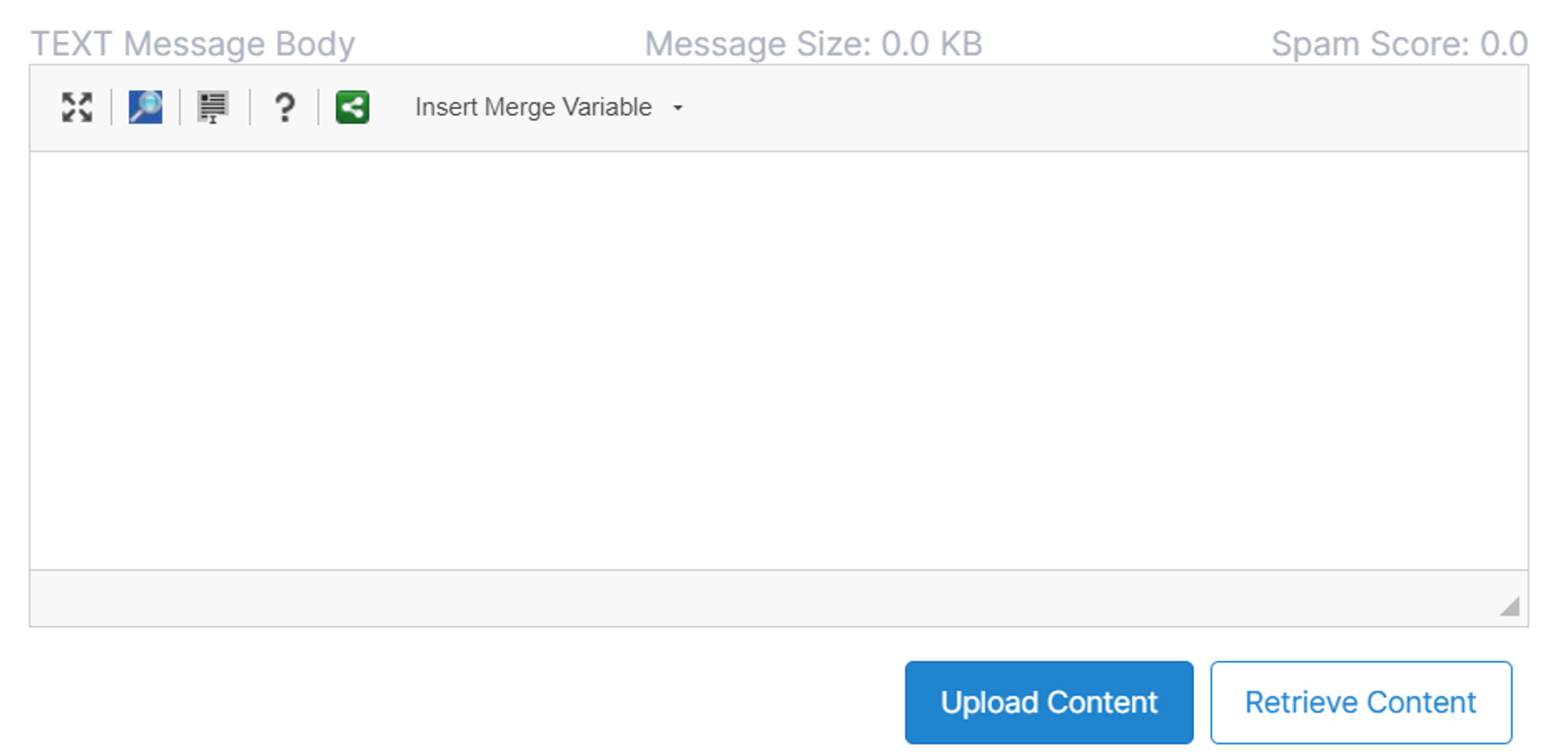Viewport: 1554px width, 754px height.
Task: Open the Insert Merge Variable dropdown
Action: click(534, 107)
